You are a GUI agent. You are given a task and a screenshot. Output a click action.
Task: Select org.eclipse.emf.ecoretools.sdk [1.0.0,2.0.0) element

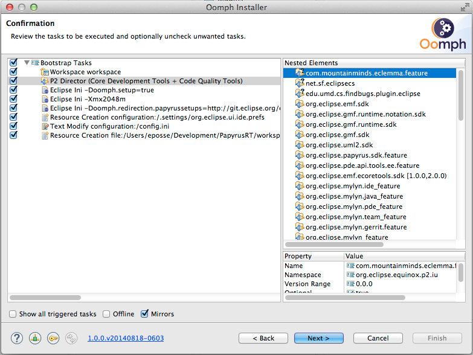[x=376, y=176]
